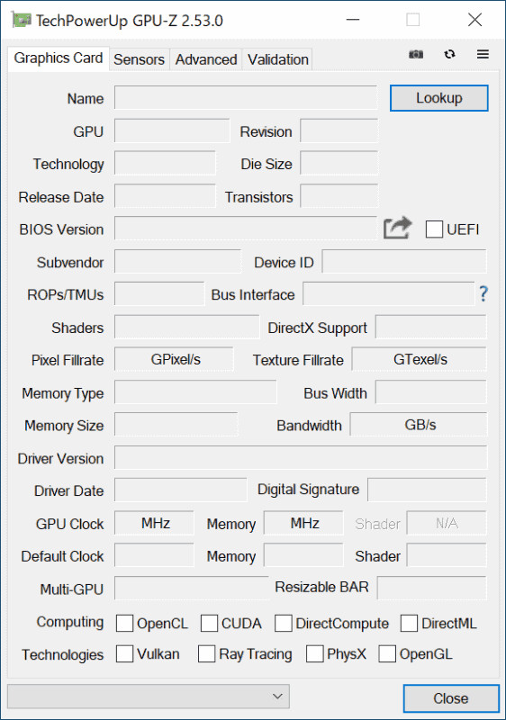Click the Lookup button
Screen dimensions: 506x720
pyautogui.click(x=439, y=98)
